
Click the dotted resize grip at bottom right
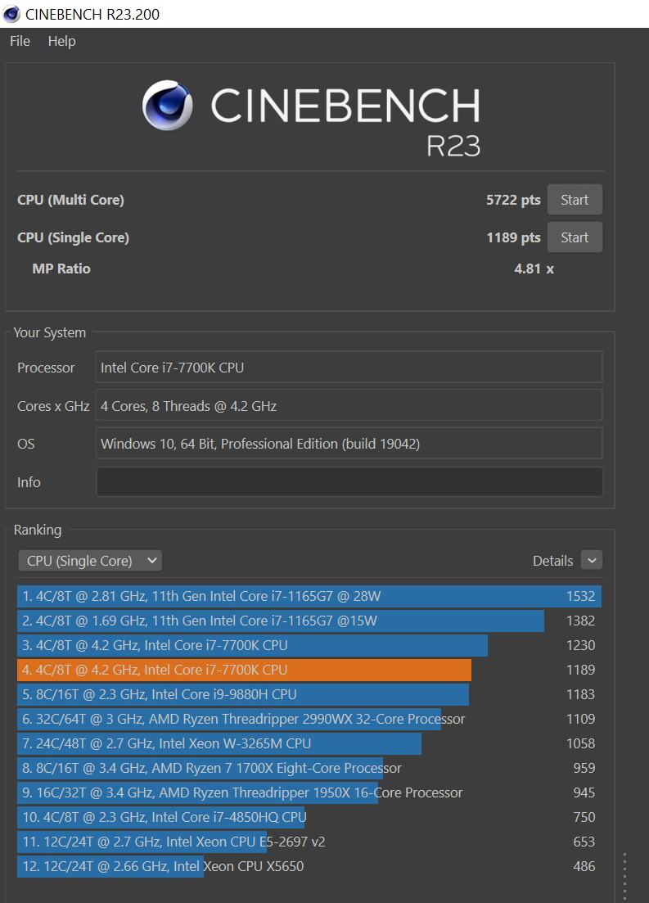[x=624, y=876]
